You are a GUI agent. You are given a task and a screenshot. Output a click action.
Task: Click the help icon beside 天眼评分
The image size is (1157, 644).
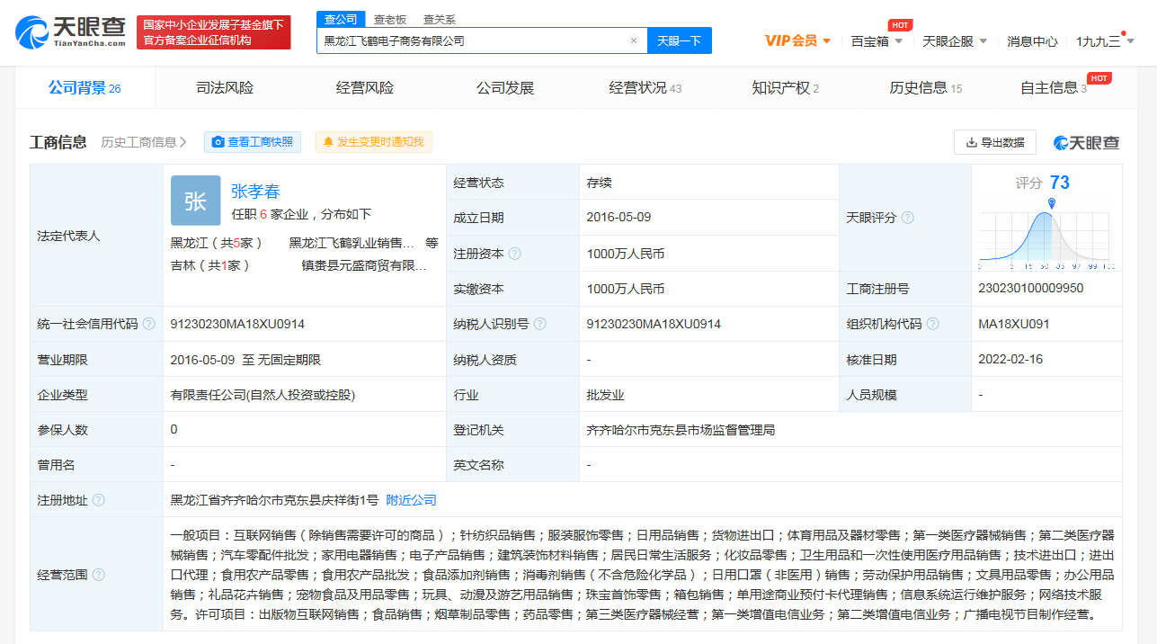(x=908, y=218)
